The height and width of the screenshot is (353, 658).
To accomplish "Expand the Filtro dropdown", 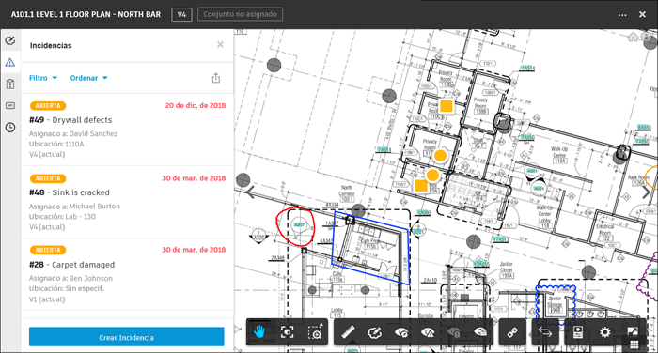I will pyautogui.click(x=43, y=78).
